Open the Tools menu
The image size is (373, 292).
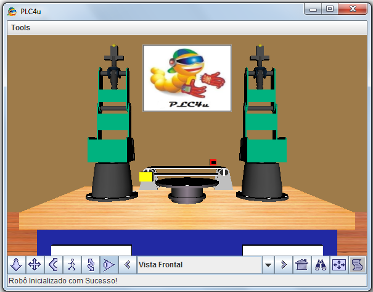(x=20, y=28)
